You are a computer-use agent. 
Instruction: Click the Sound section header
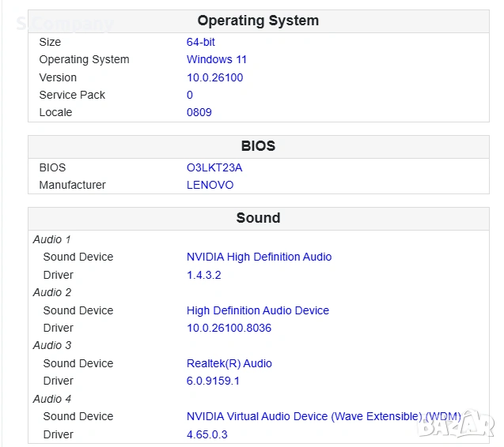(x=258, y=218)
